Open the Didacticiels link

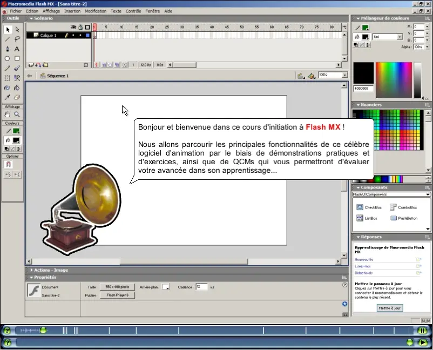(x=363, y=273)
